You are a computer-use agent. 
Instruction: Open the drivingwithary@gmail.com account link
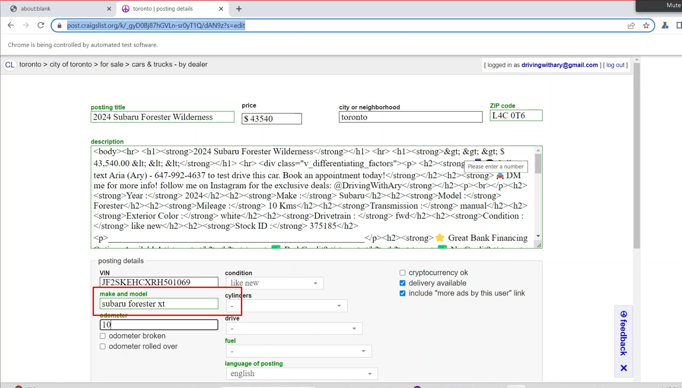point(560,65)
